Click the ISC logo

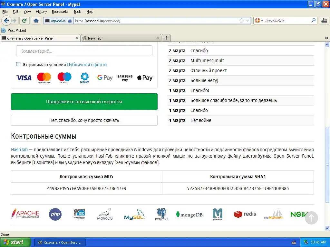pos(79,214)
